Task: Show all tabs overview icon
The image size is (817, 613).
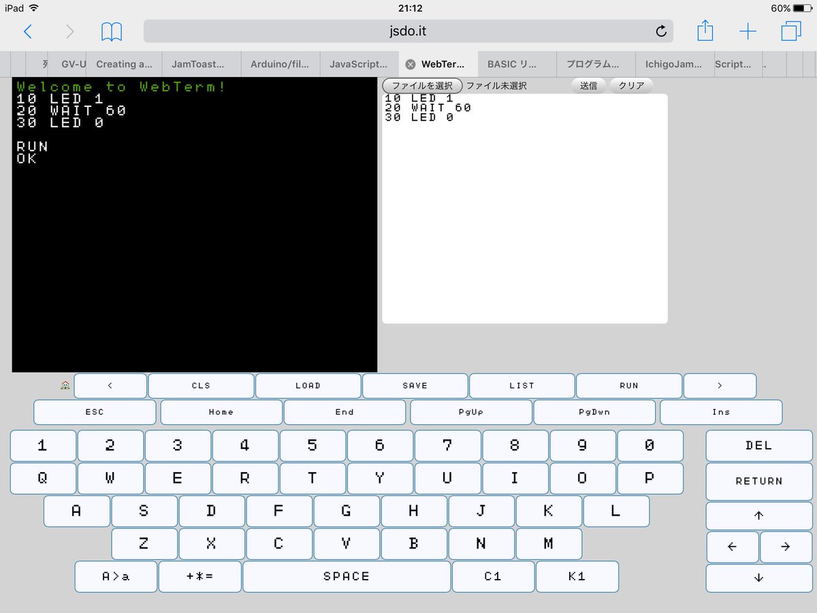Action: (791, 31)
